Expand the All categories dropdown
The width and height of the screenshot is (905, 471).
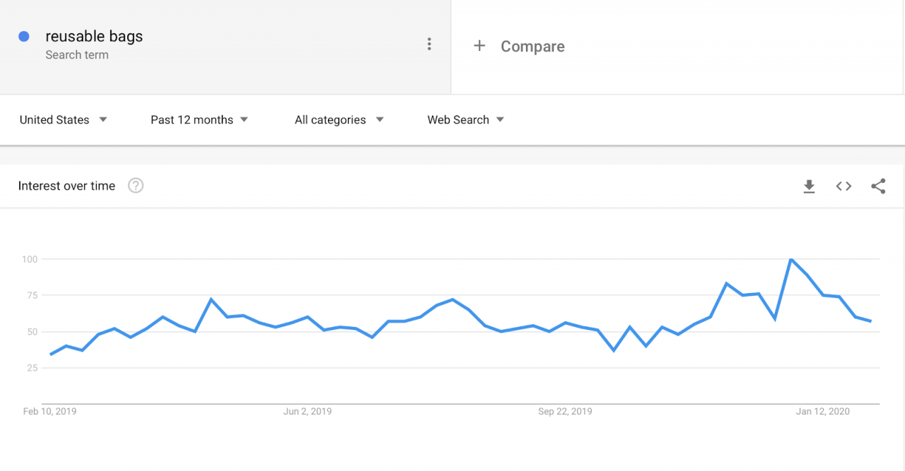(x=339, y=120)
